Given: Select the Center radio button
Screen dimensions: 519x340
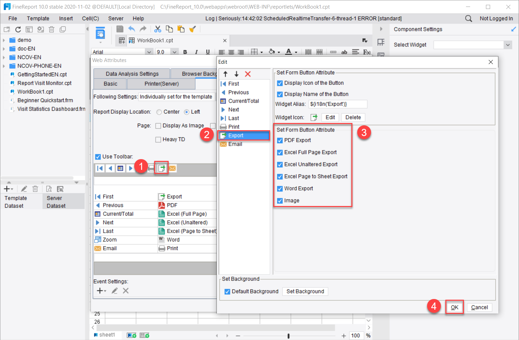Looking at the screenshot, I should 159,112.
